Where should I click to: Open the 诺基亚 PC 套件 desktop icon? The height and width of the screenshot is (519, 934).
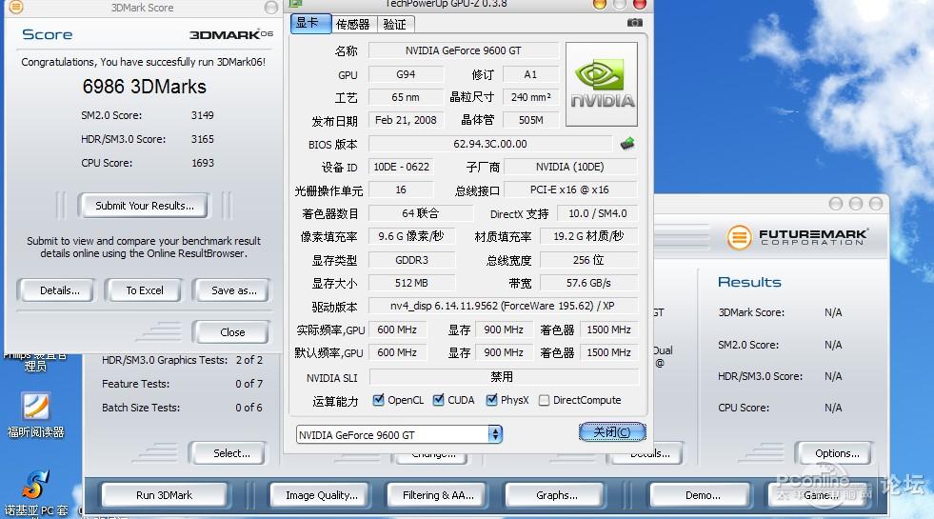point(36,493)
